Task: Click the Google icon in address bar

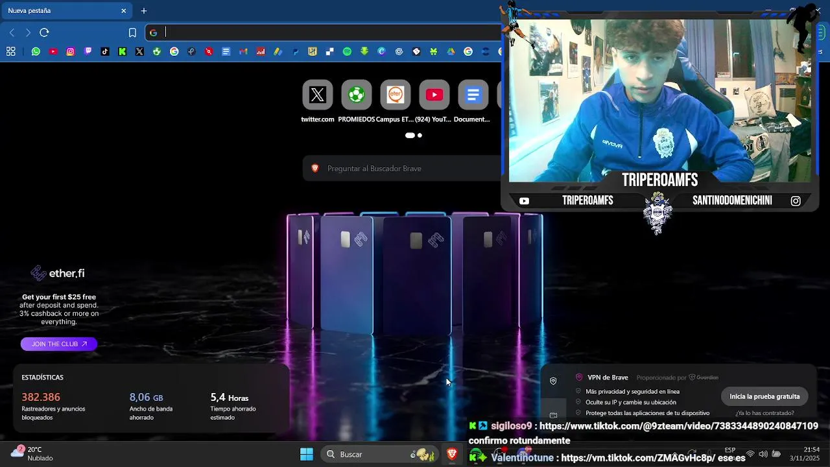Action: (153, 32)
